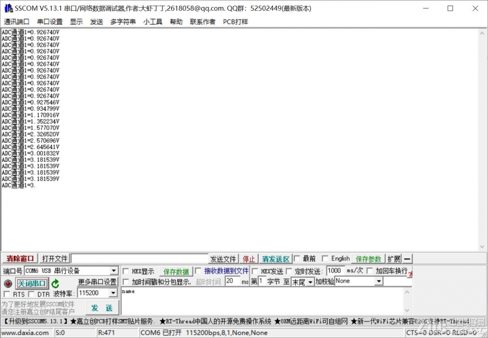Click the 保存参数 button
The width and height of the screenshot is (488, 338).
pyautogui.click(x=368, y=259)
